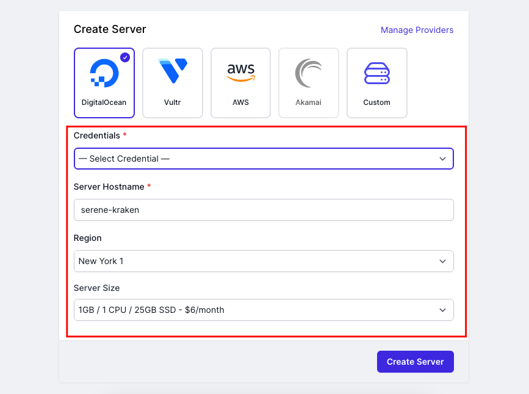Image resolution: width=529 pixels, height=394 pixels.
Task: Choose the Custom server stack icon
Action: click(377, 73)
